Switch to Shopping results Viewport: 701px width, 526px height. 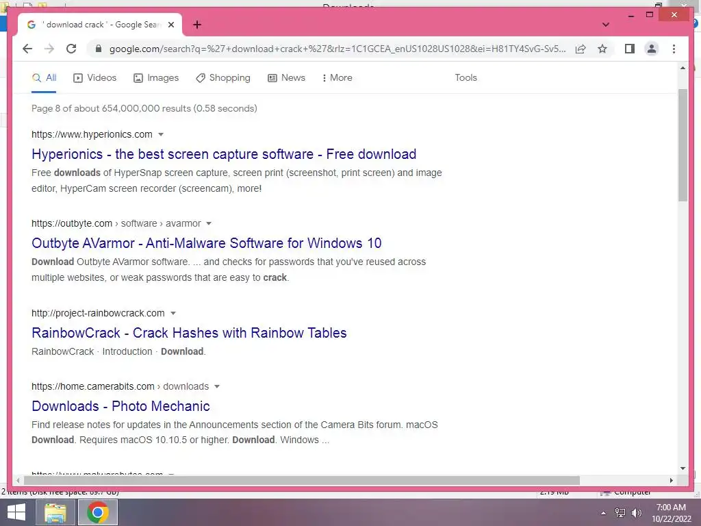coord(223,78)
